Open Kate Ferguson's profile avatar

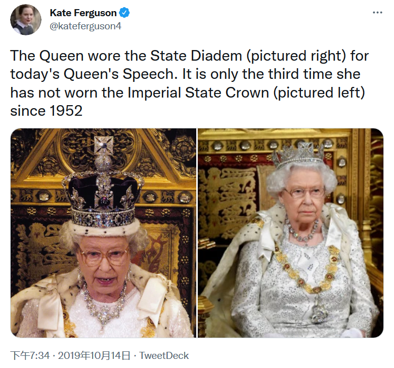25,20
